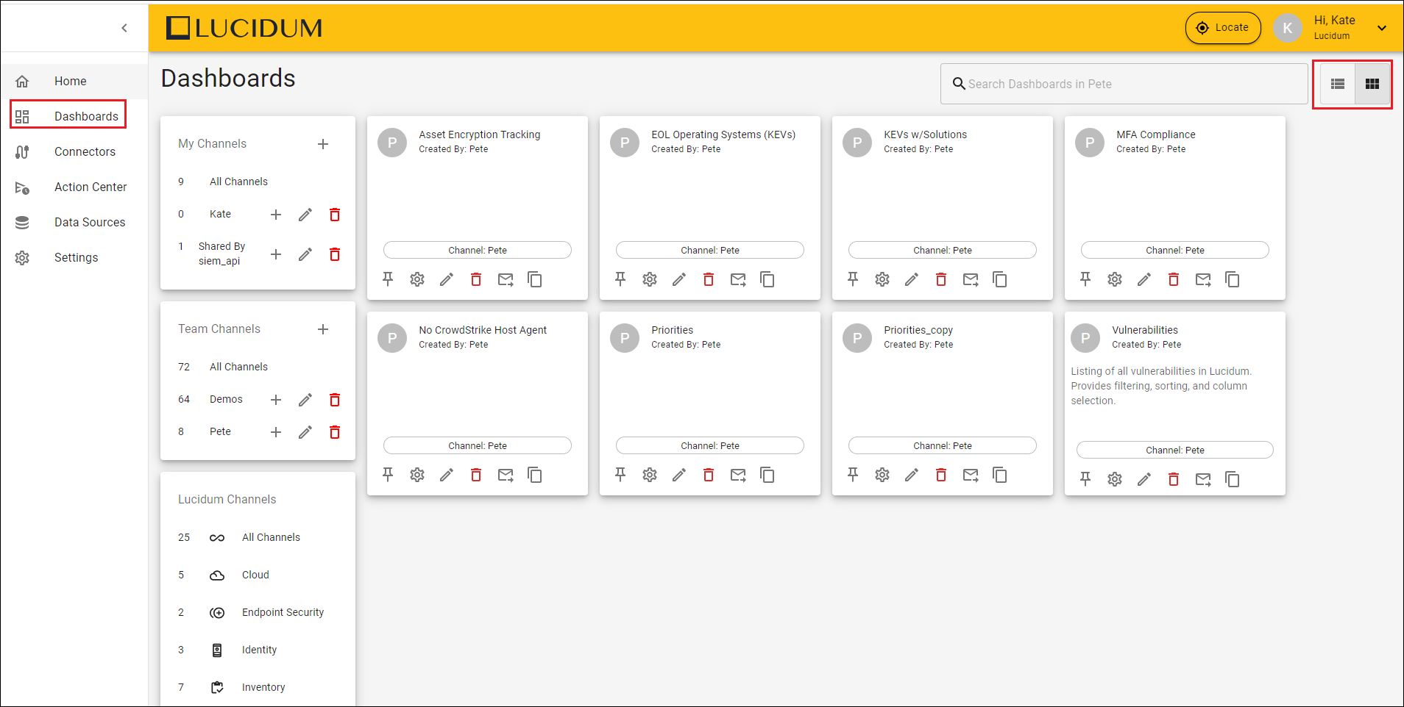Screen dimensions: 1404x707
Task: Delete the Demos channel
Action: click(x=335, y=400)
